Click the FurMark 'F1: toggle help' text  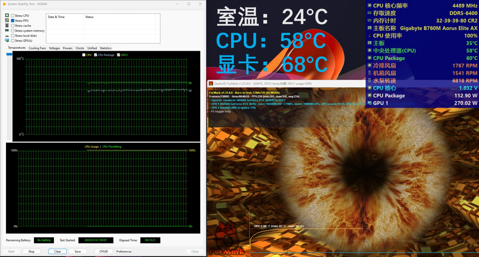point(220,112)
